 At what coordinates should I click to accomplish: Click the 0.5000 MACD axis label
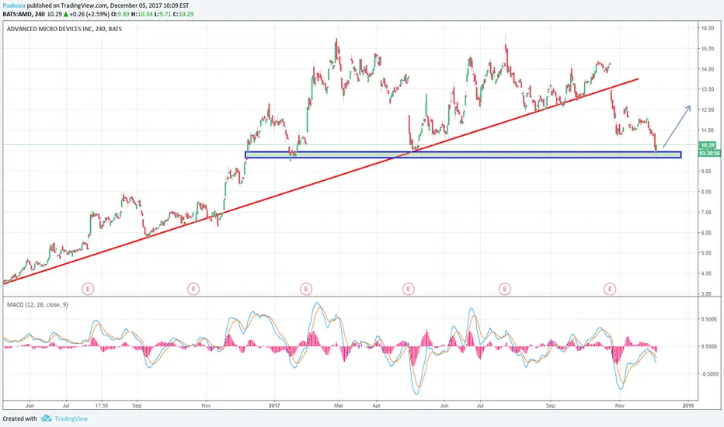coord(709,319)
